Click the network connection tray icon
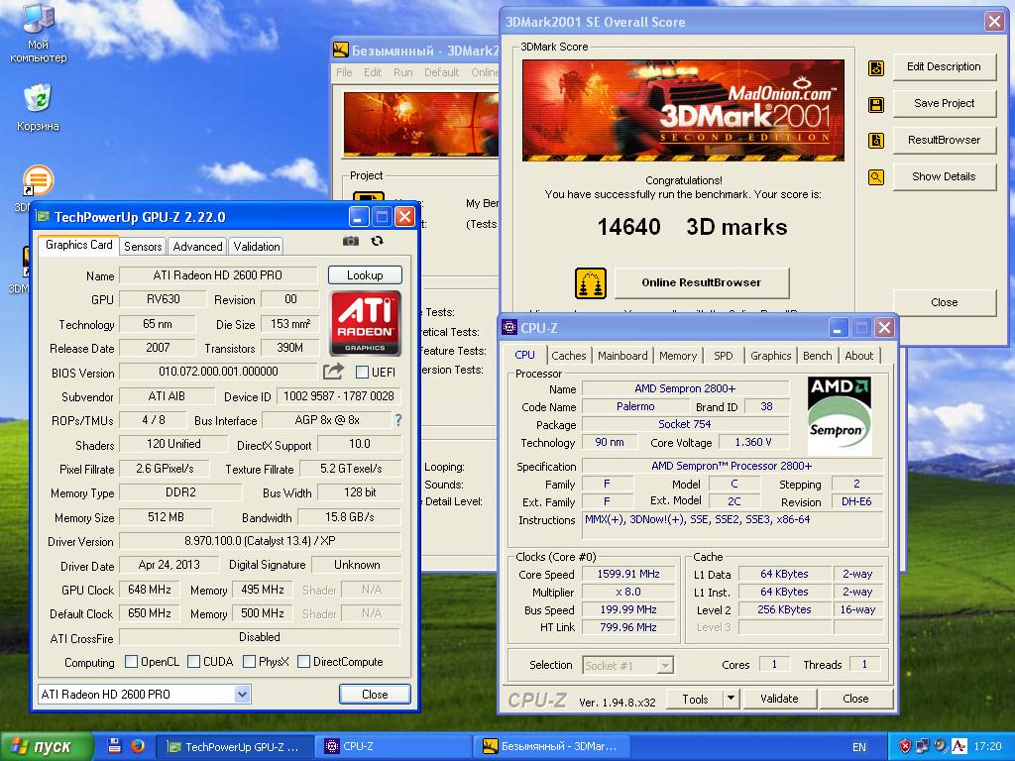The height and width of the screenshot is (761, 1015). coord(923,746)
